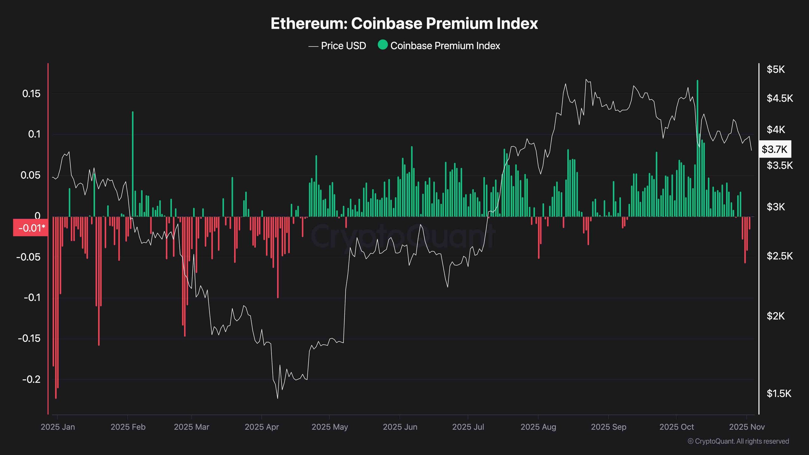This screenshot has width=809, height=455.
Task: Click the Price USD legend label
Action: 344,46
